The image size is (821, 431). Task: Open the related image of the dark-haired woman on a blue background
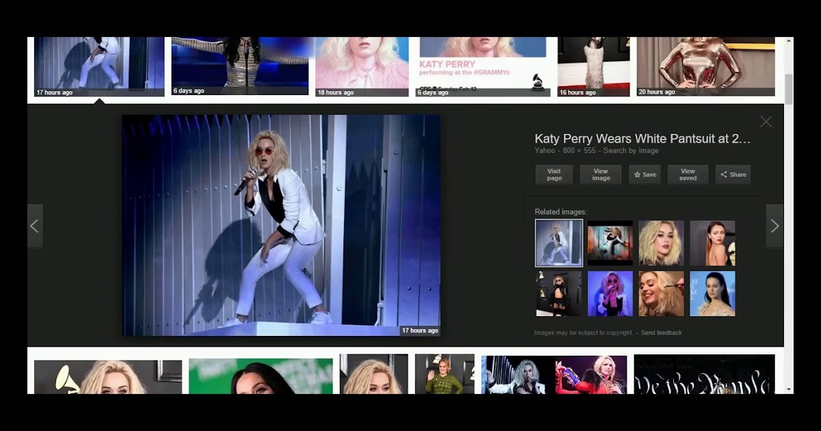[712, 293]
